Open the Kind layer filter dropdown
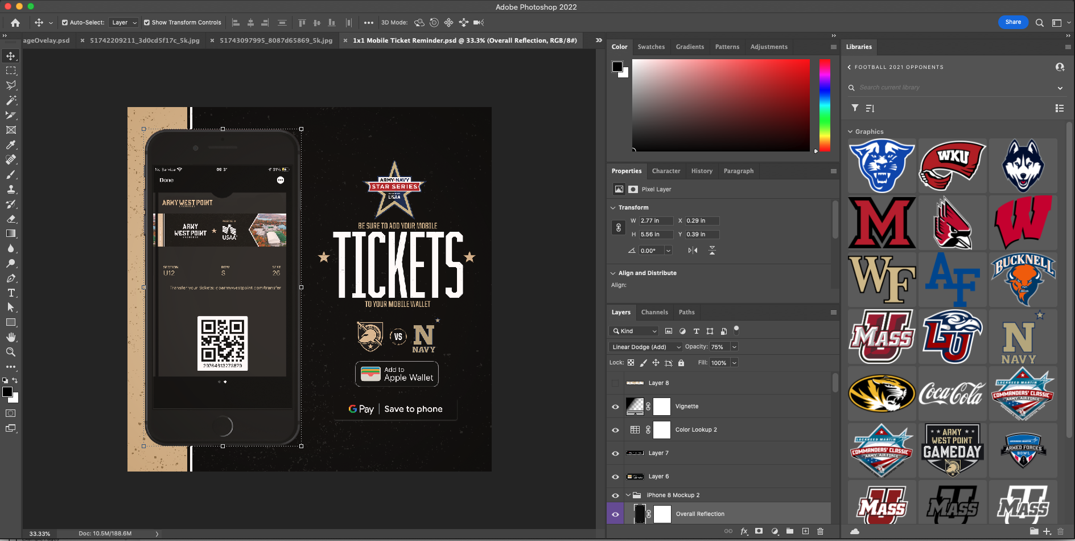Screen dimensions: 1075x541 tap(634, 331)
